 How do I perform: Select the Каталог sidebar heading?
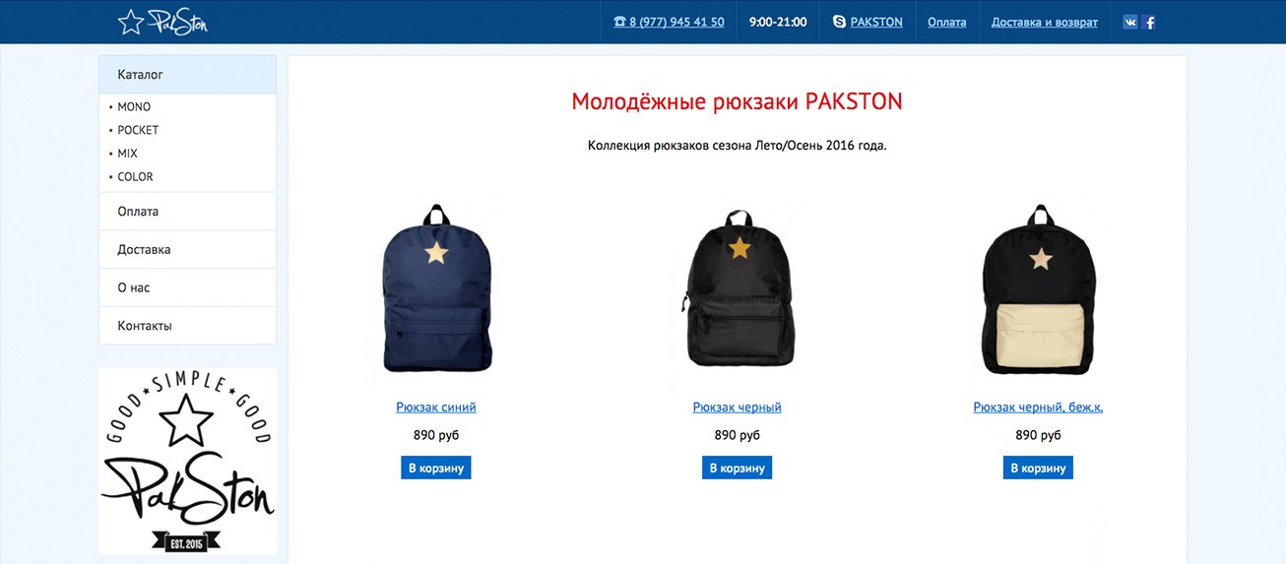click(187, 75)
